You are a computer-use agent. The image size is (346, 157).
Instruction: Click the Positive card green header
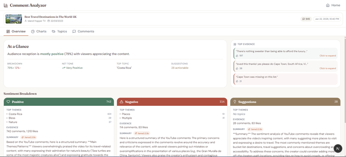point(59,102)
